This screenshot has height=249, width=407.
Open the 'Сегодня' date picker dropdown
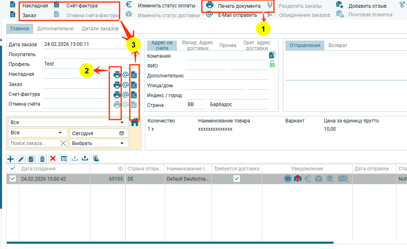pyautogui.click(x=121, y=133)
